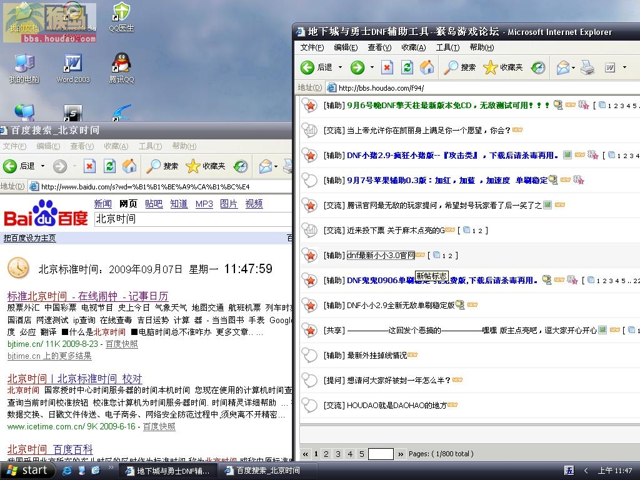Stop page loading in Houdao forum window

pos(387,67)
